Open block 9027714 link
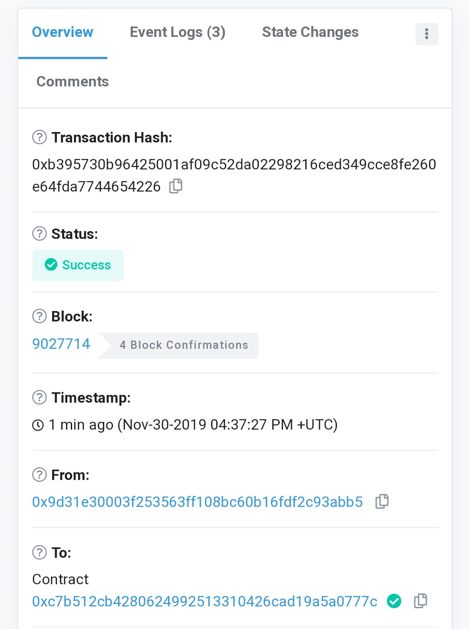469x629 pixels. [61, 344]
